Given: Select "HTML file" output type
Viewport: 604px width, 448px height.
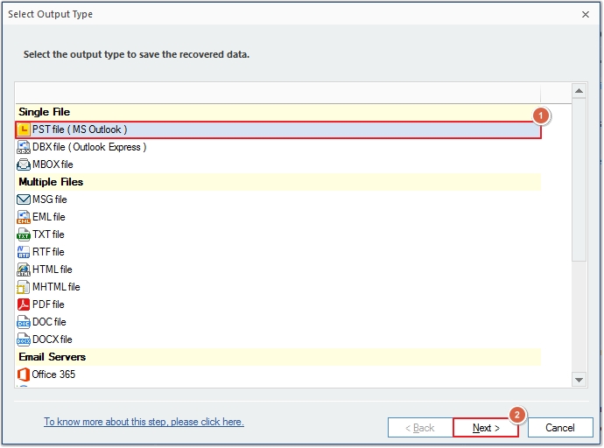Looking at the screenshot, I should (53, 269).
